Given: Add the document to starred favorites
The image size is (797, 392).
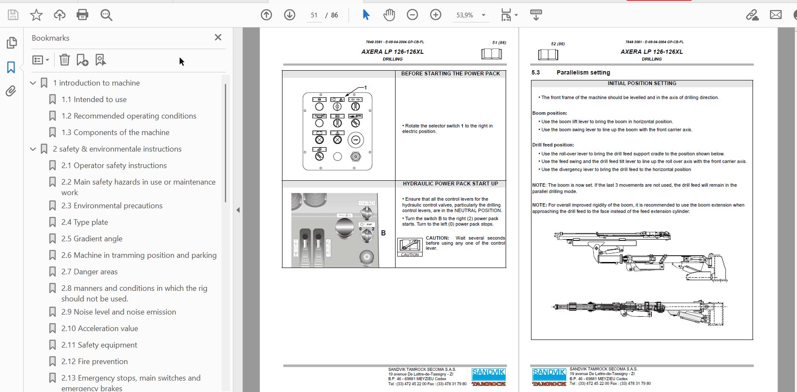Looking at the screenshot, I should (36, 15).
